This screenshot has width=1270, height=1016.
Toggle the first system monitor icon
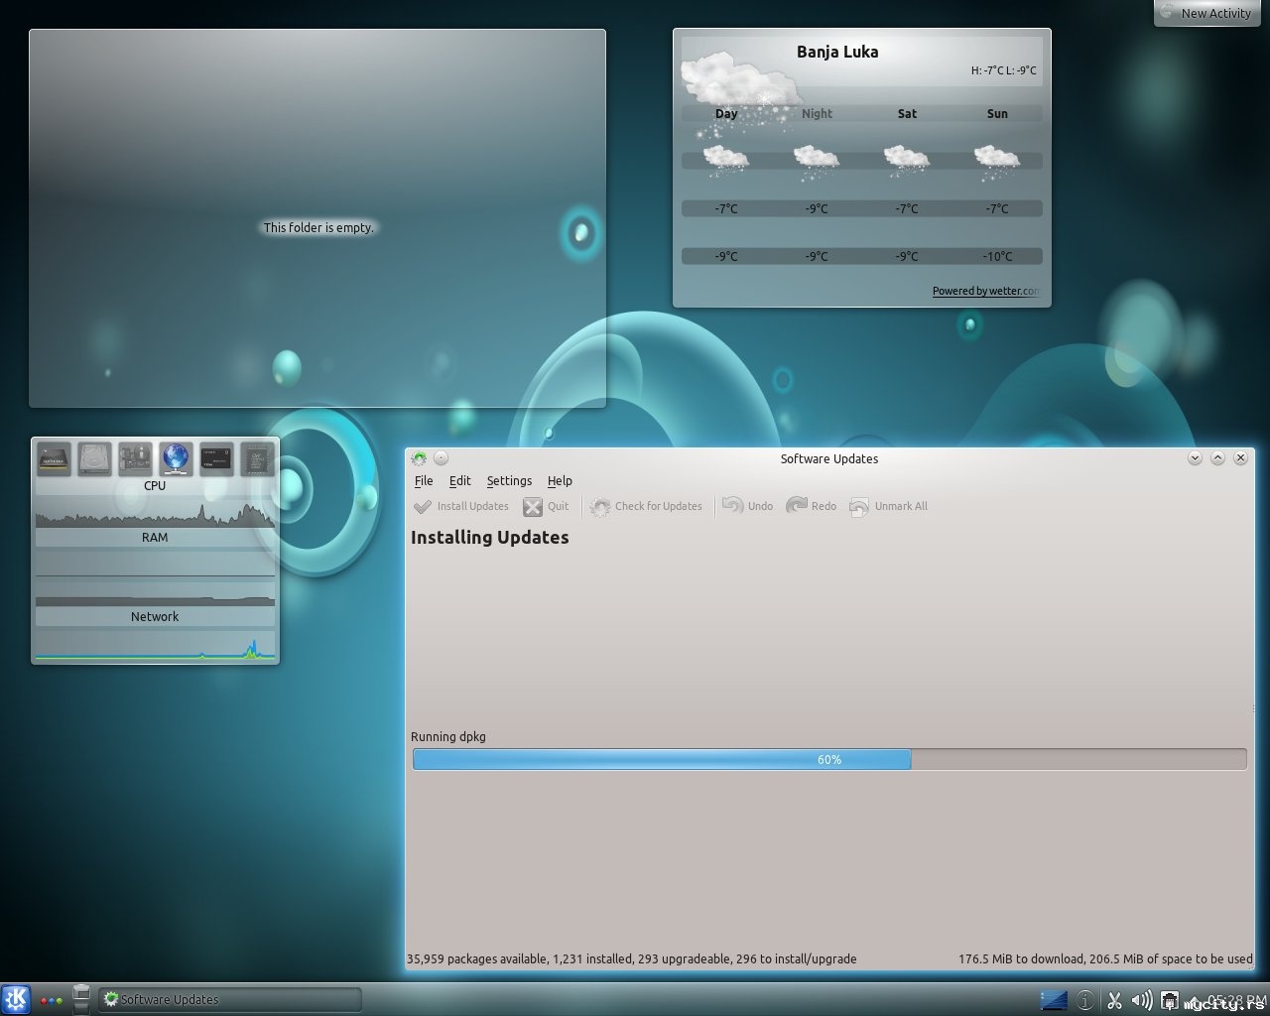[55, 458]
